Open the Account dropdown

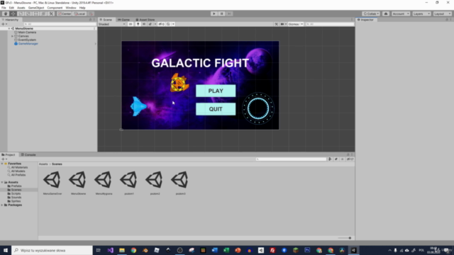click(x=401, y=13)
